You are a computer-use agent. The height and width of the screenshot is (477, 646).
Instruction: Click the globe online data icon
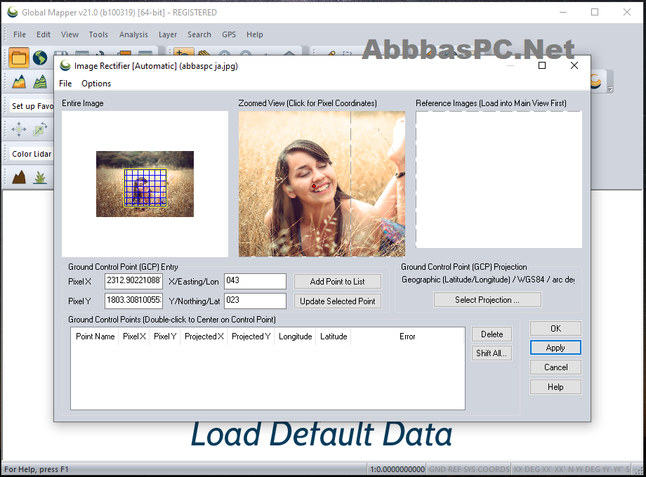40,58
